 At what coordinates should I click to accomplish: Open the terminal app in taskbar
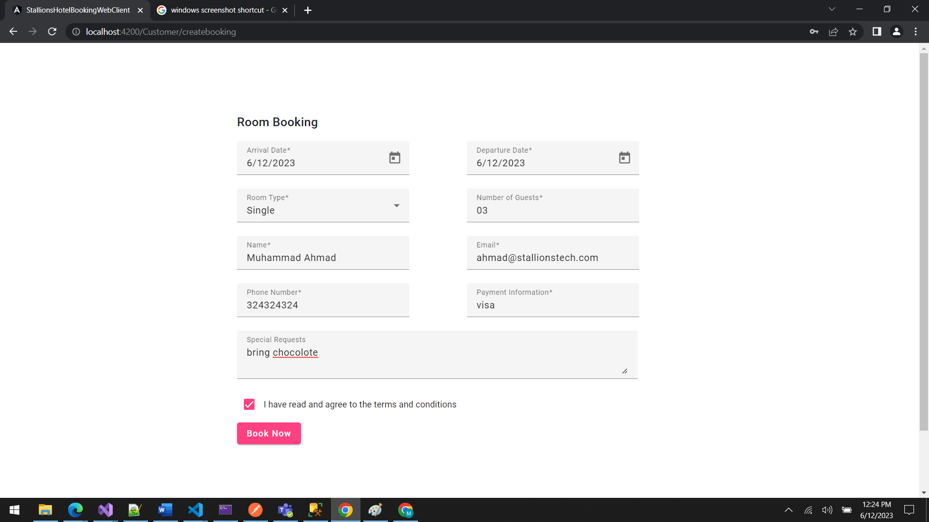[225, 510]
